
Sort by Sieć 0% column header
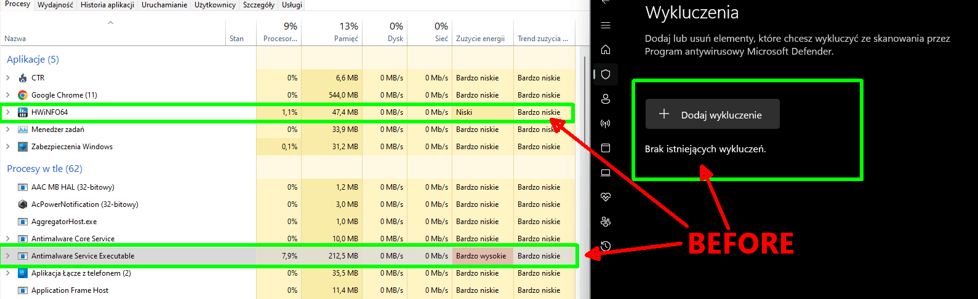click(x=430, y=32)
